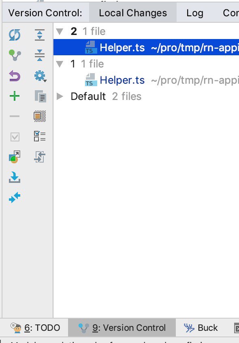Switch to the Log tab

point(195,13)
